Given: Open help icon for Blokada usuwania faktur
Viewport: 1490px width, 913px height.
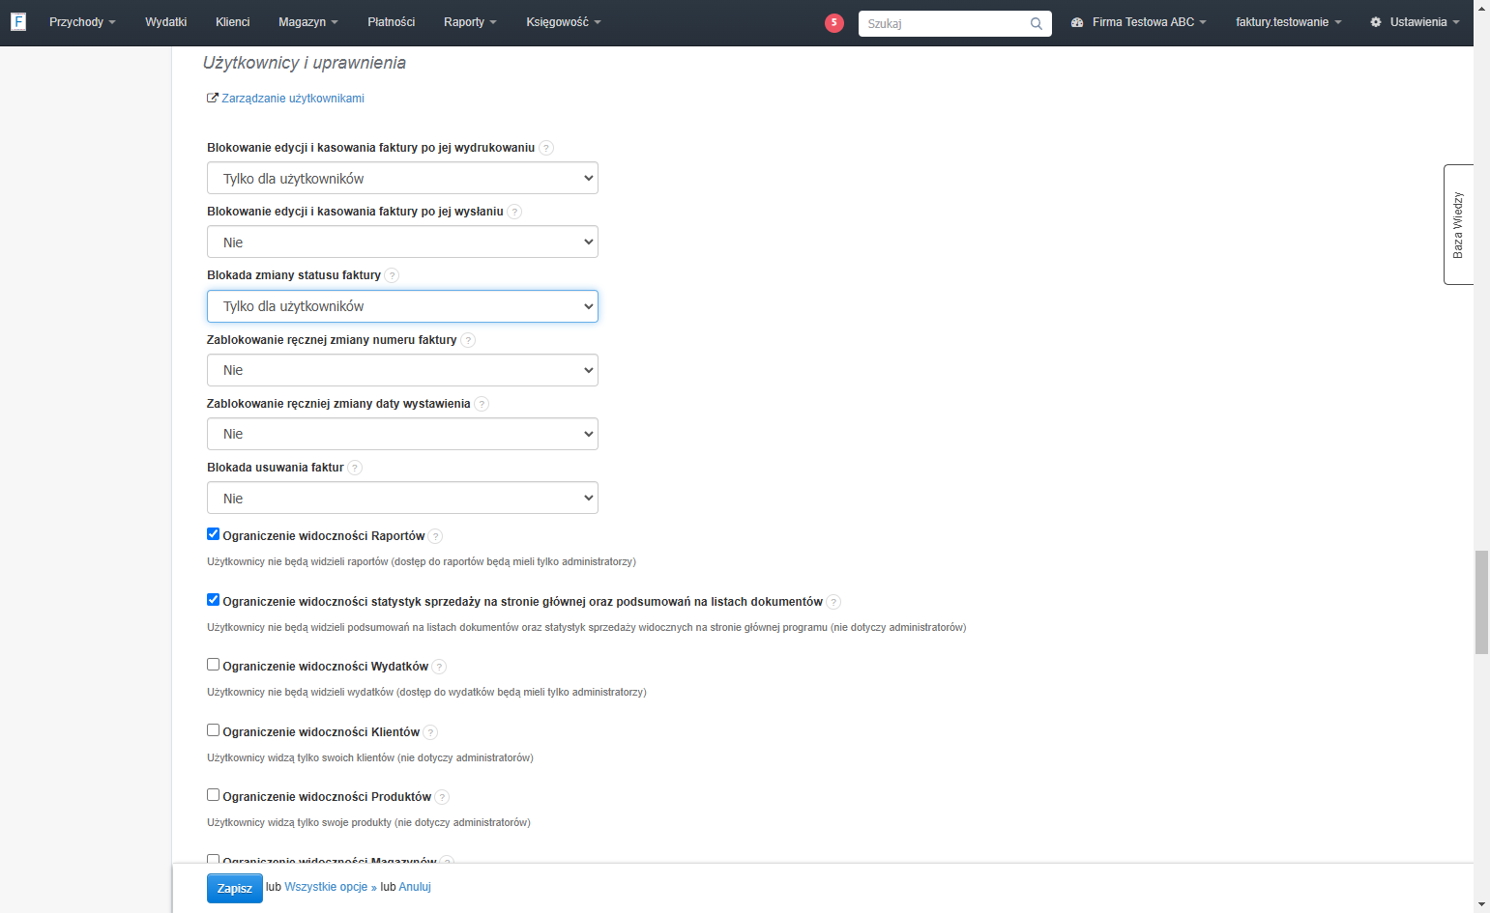Looking at the screenshot, I should pos(355,468).
